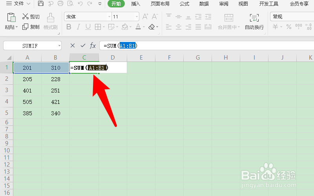Open the font size dropdown showing 11
The image size is (314, 196).
137,17
